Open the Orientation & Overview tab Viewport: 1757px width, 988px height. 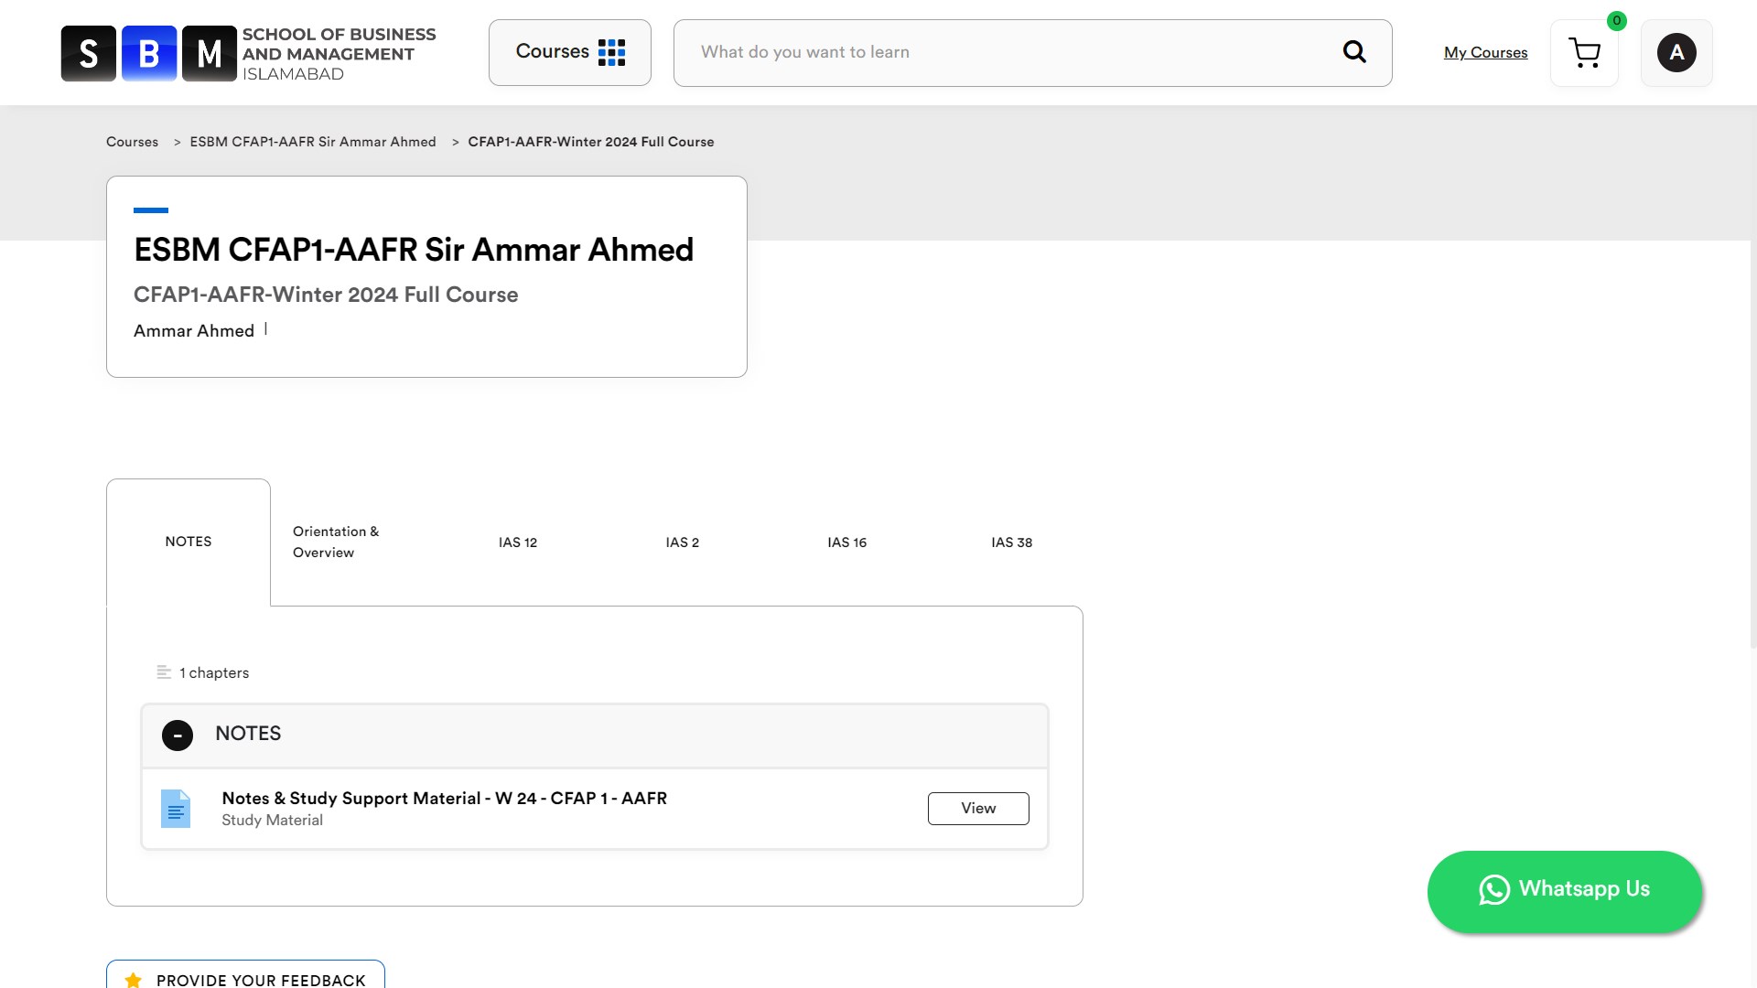(x=335, y=542)
